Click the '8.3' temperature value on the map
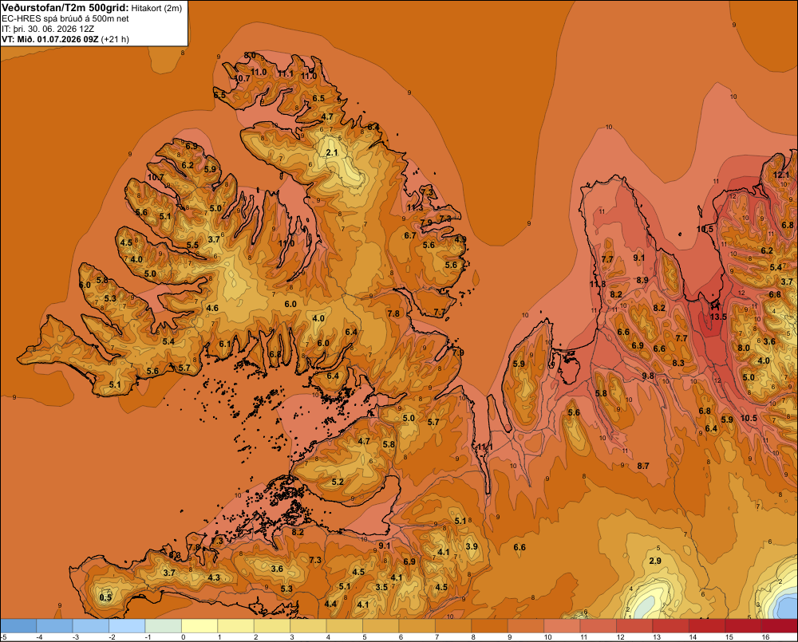The image size is (798, 642). coord(678,363)
